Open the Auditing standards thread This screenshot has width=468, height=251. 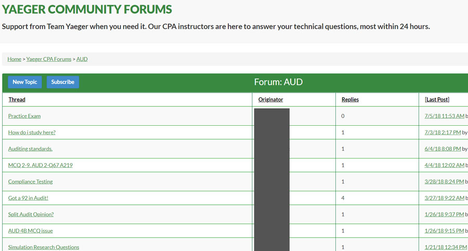point(30,149)
